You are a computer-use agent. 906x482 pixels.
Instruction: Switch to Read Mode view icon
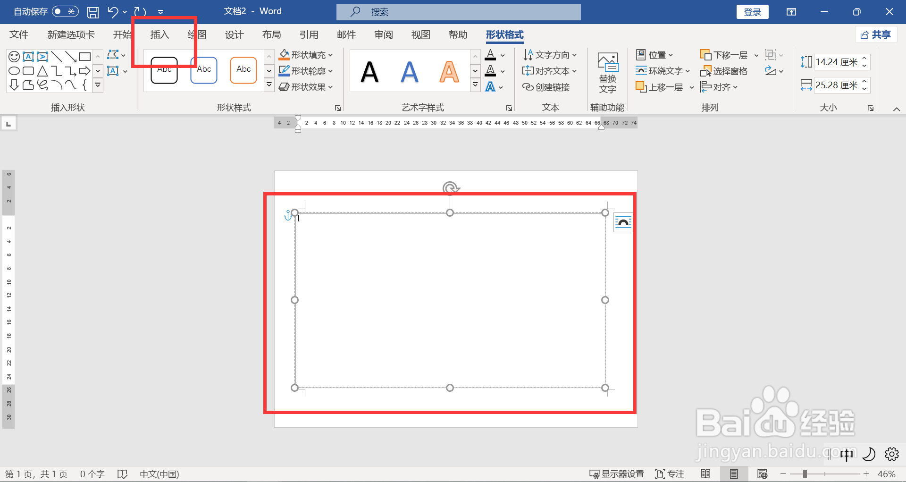click(x=705, y=474)
